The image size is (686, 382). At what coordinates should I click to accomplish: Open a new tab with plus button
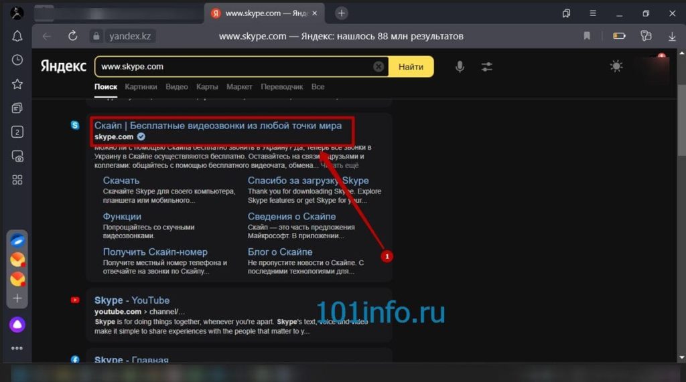pos(342,13)
